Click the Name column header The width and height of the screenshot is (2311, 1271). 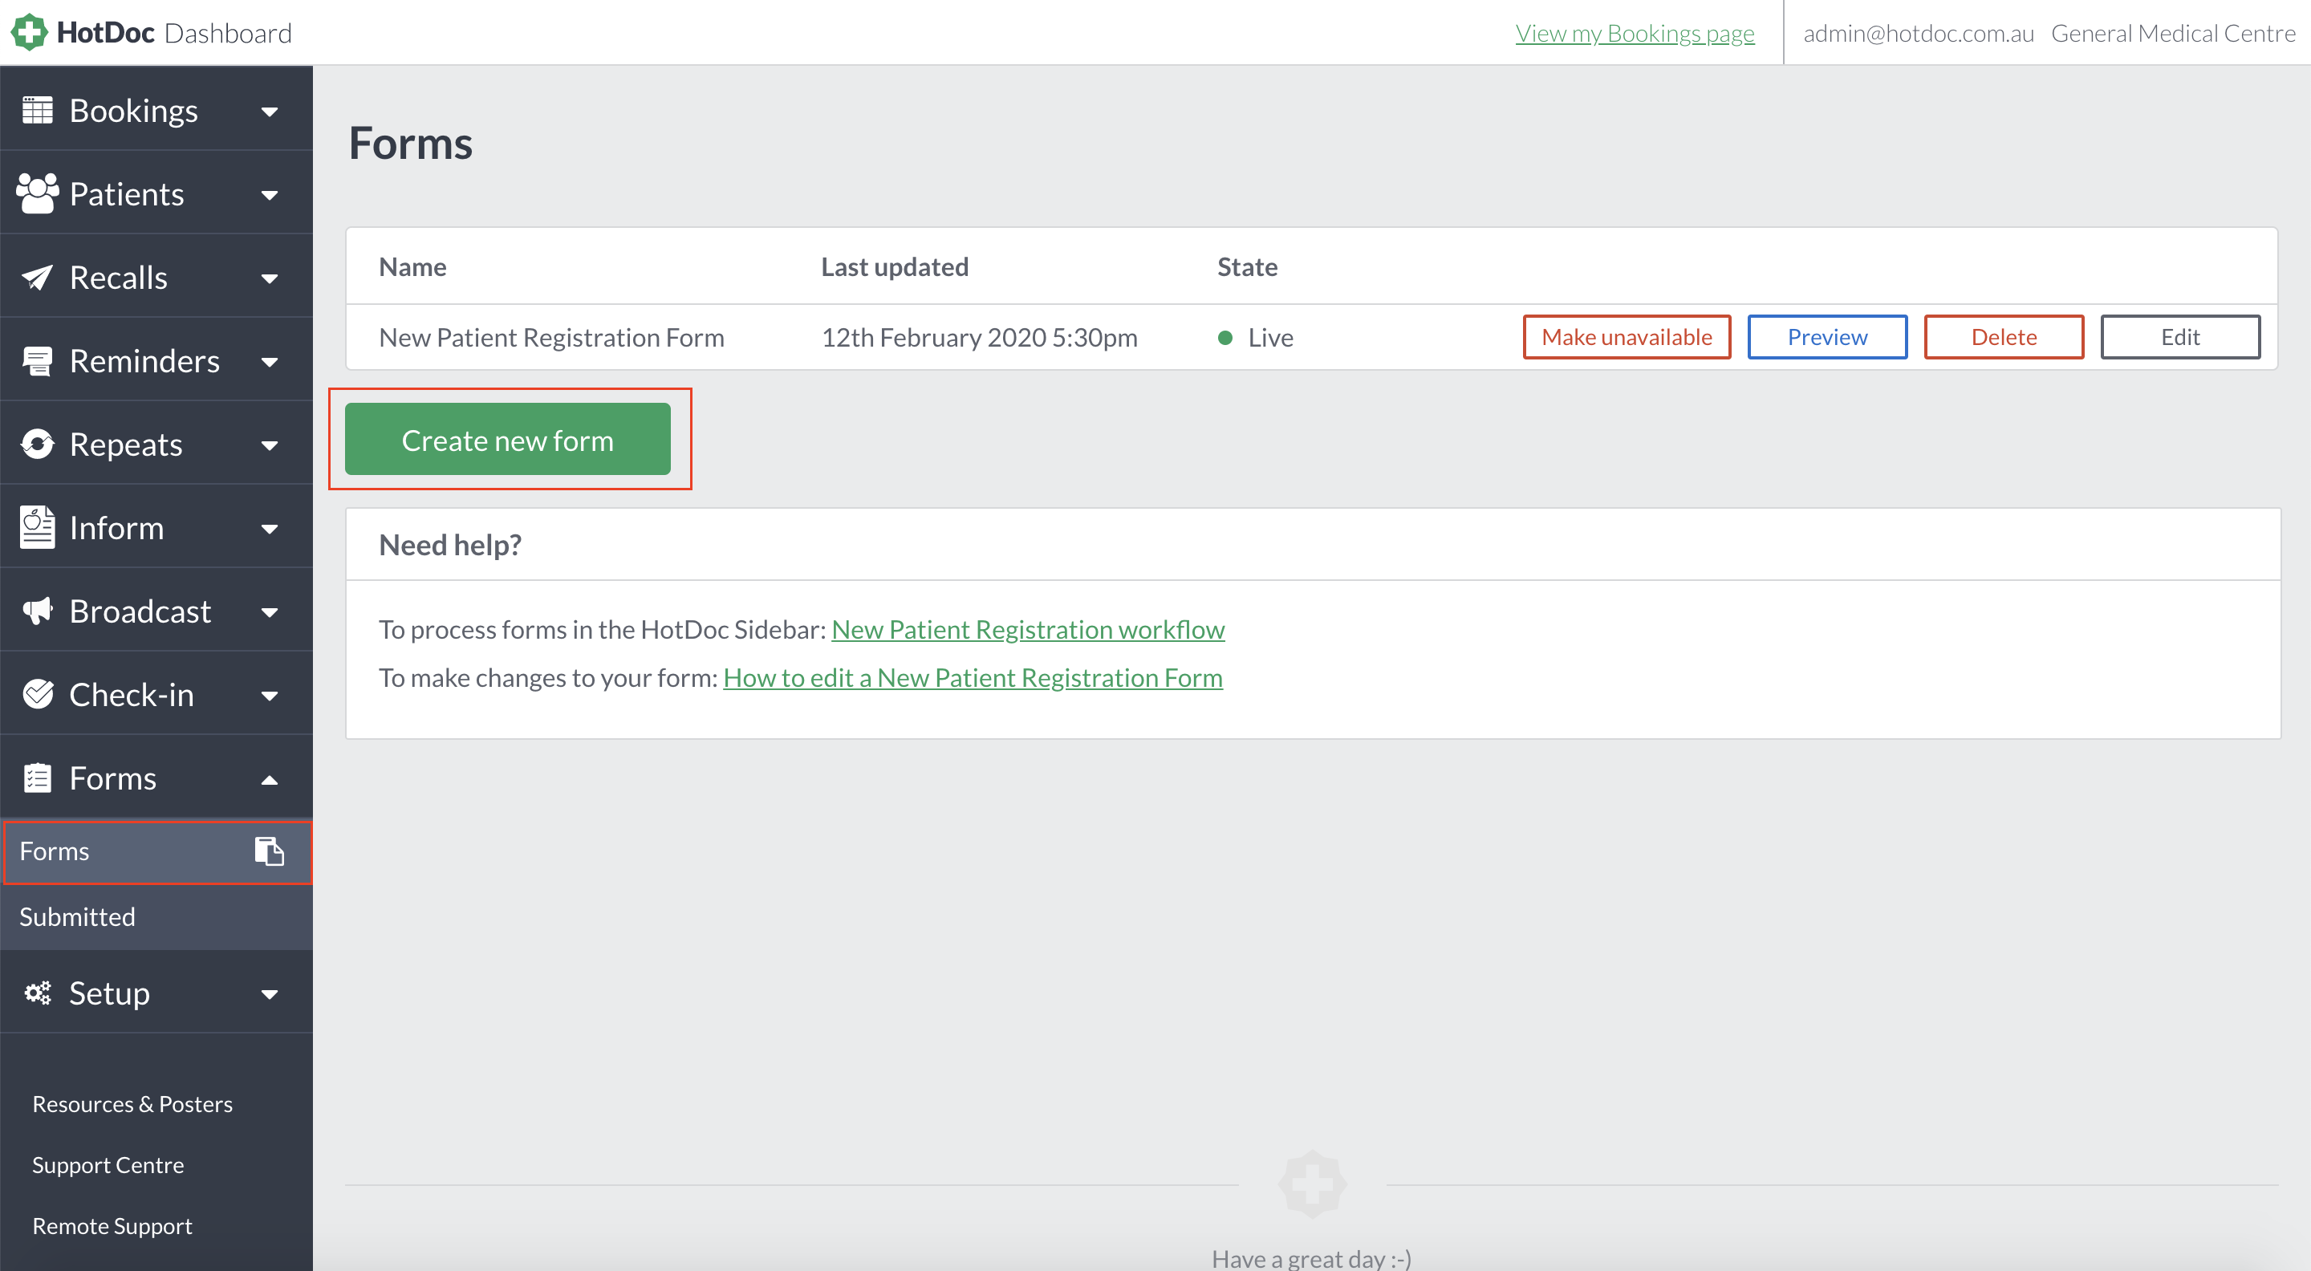pos(412,266)
